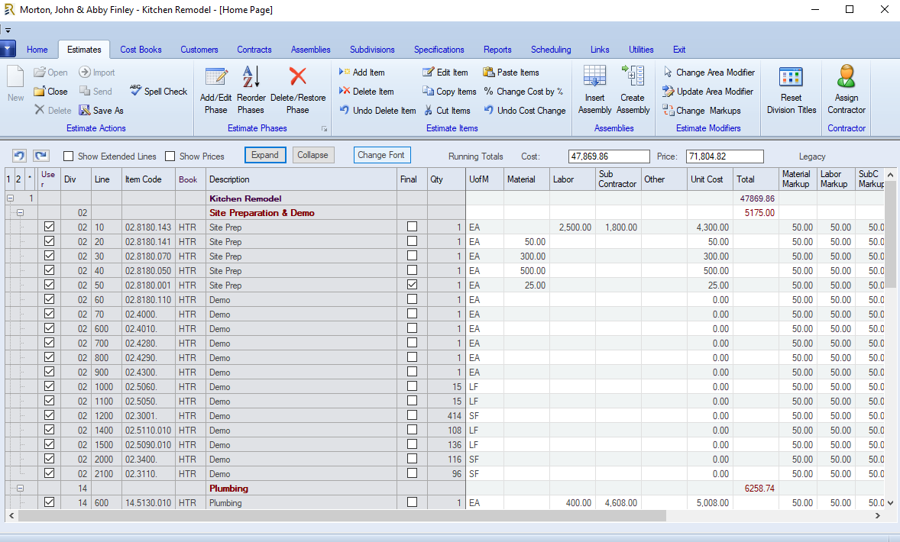Click the vertical scrollbar thumb
Image resolution: width=900 pixels, height=542 pixels.
[x=890, y=234]
